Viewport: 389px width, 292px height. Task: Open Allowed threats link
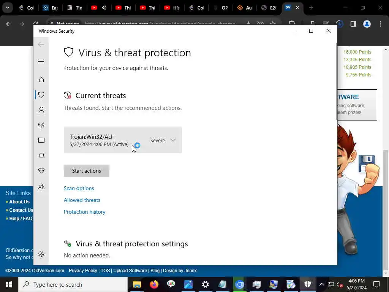(x=82, y=200)
